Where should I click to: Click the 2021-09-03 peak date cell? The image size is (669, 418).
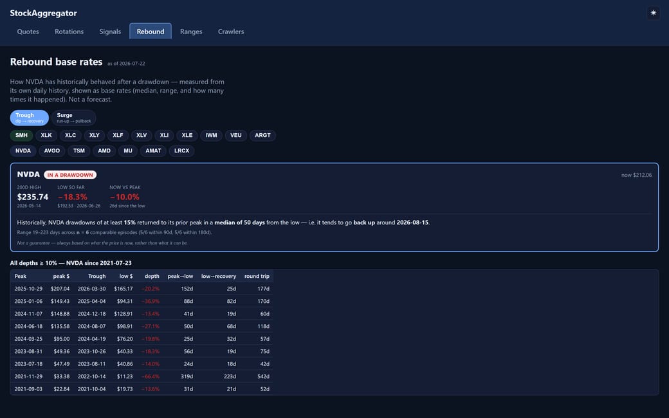click(28, 389)
